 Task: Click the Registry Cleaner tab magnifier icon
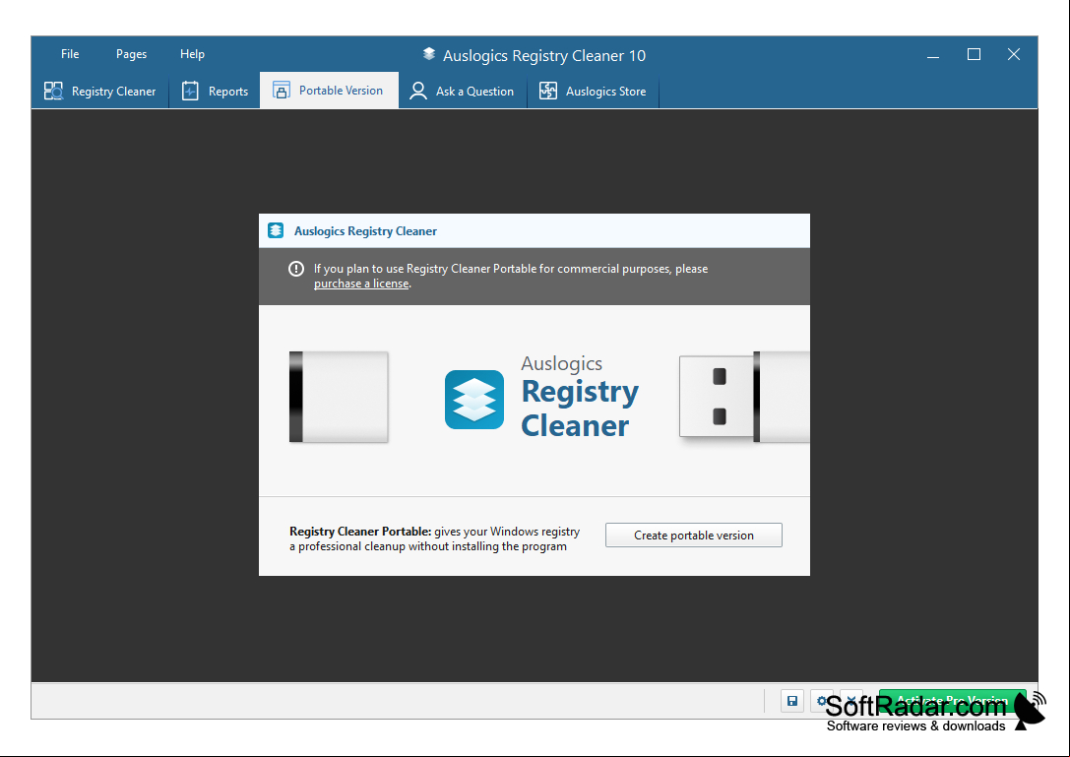[53, 91]
